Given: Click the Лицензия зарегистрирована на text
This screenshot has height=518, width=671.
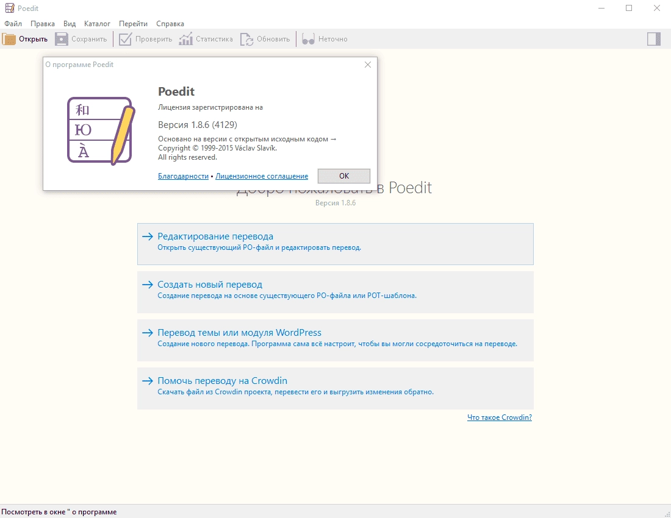Looking at the screenshot, I should coord(210,107).
